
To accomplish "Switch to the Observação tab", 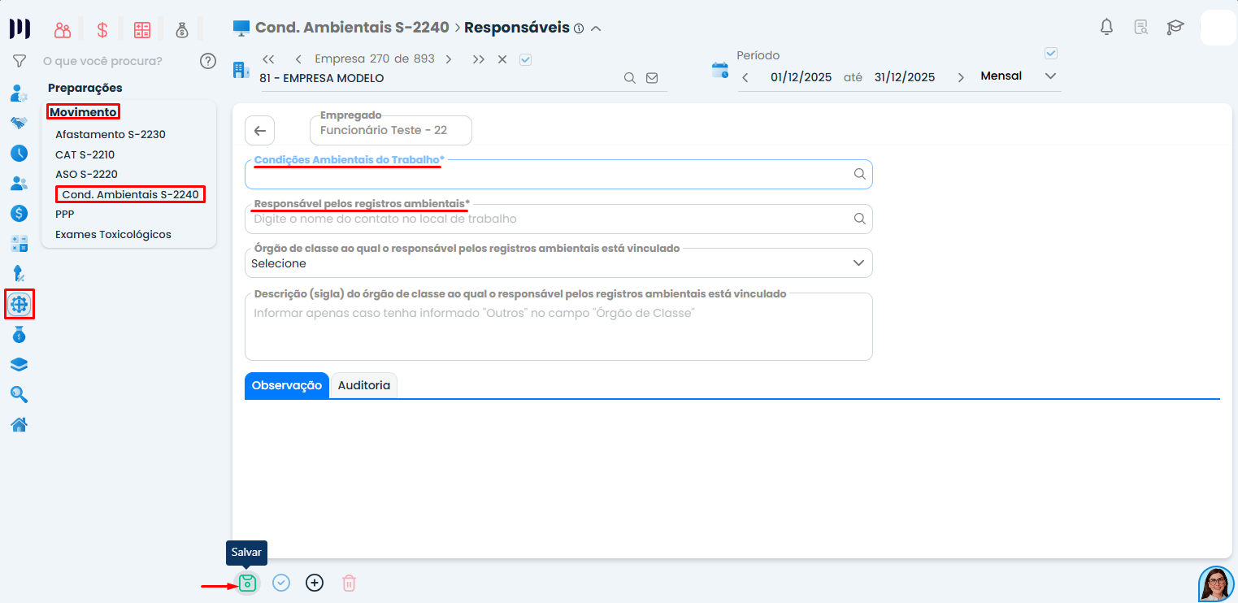I will tap(287, 385).
